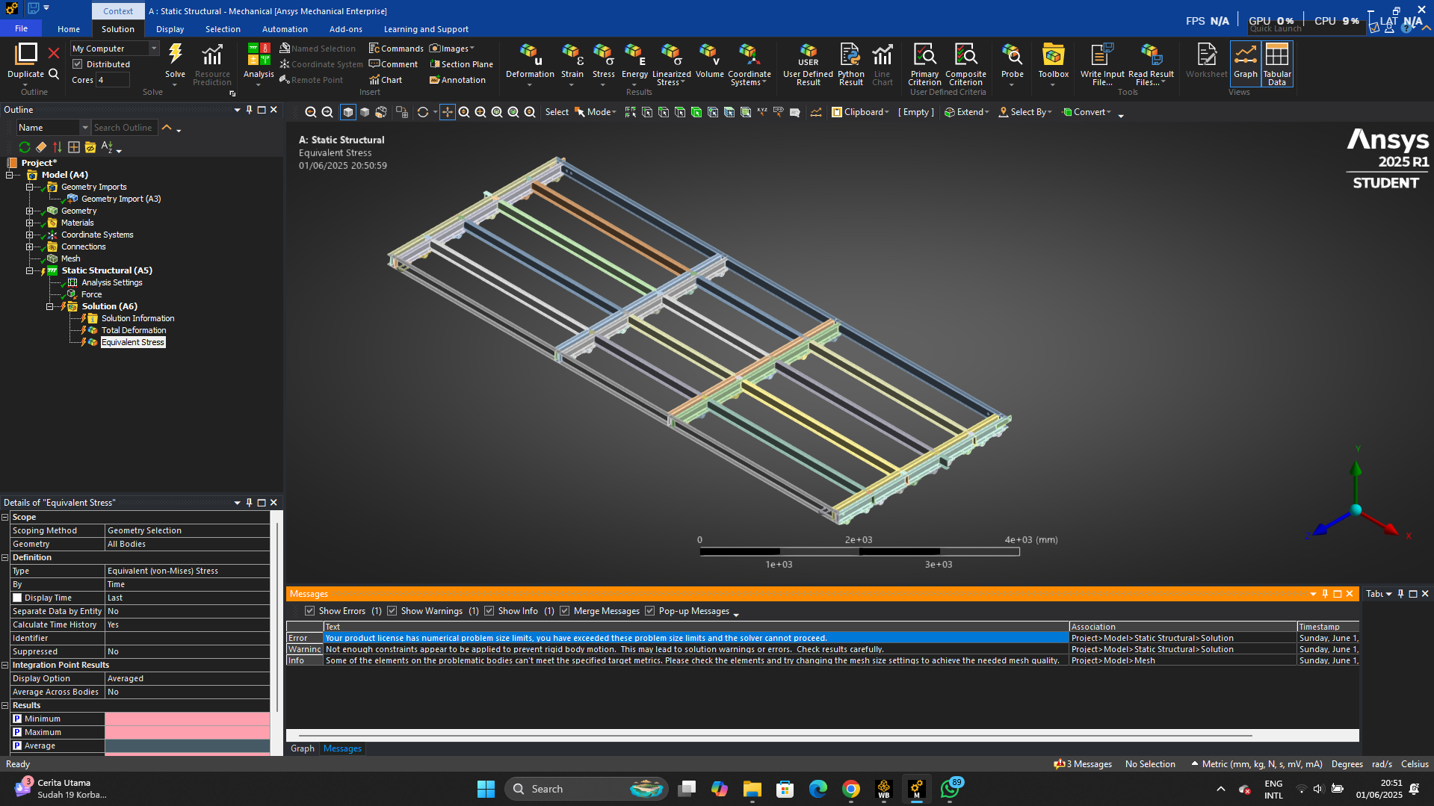The height and width of the screenshot is (806, 1434).
Task: Expand the Geometry tree node
Action: 30,211
